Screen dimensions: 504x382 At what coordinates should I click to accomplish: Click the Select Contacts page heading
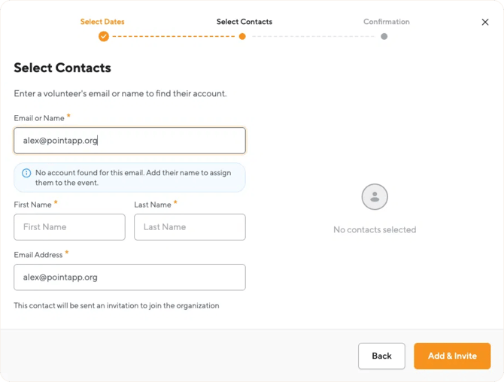(x=62, y=68)
